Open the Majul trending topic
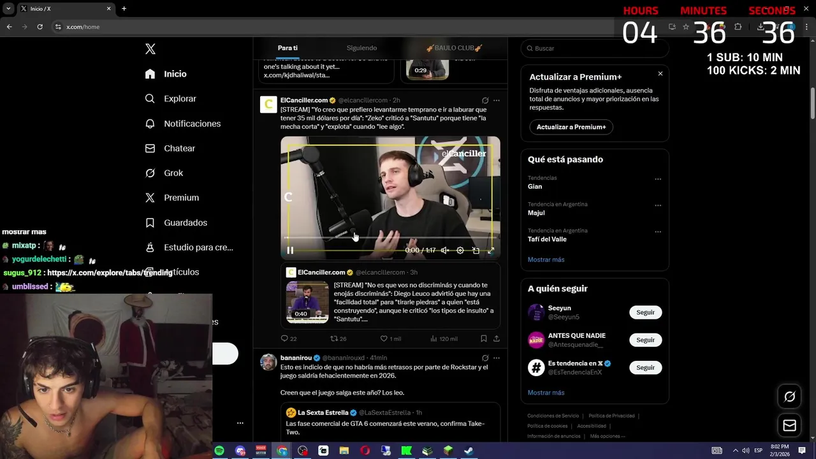This screenshot has height=459, width=816. tap(536, 213)
